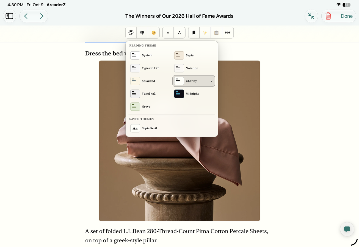The height and width of the screenshot is (247, 359).
Task: Open the clipboard notes icon
Action: 216,33
